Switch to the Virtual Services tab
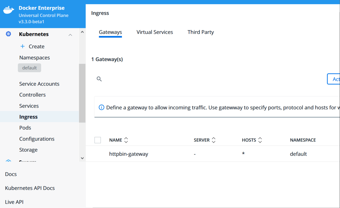The image size is (340, 208). click(155, 32)
